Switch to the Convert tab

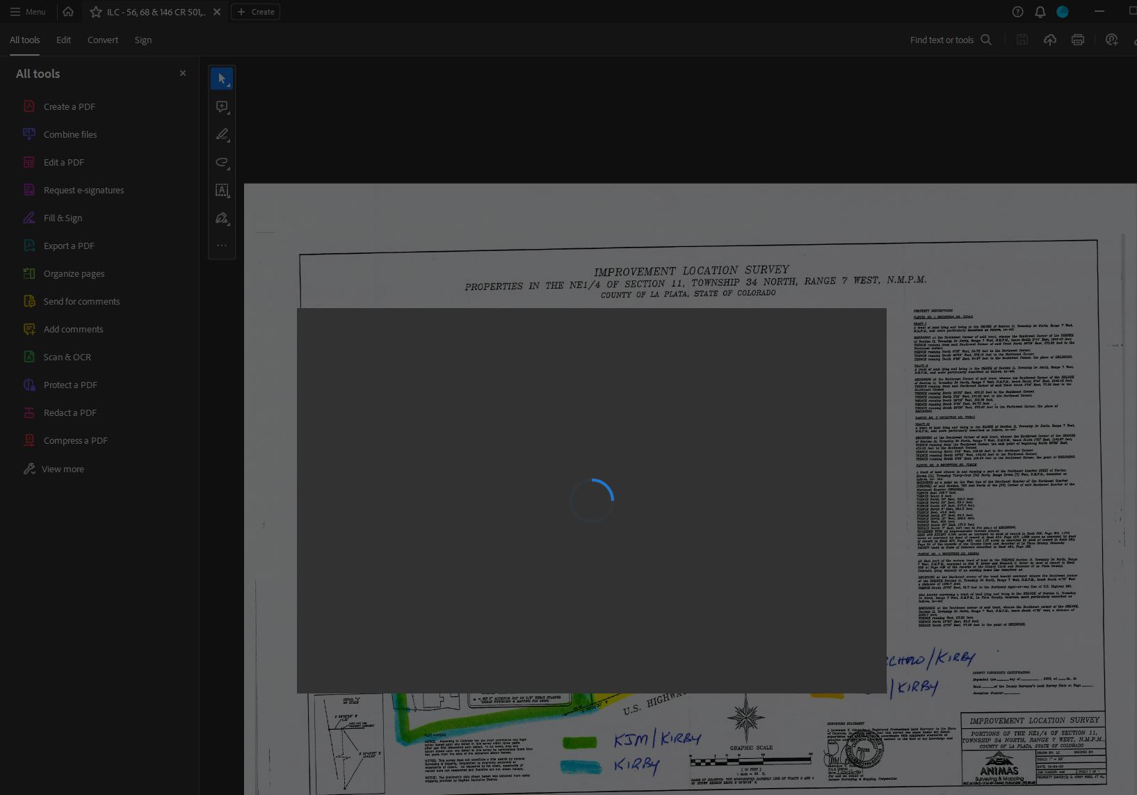point(102,40)
